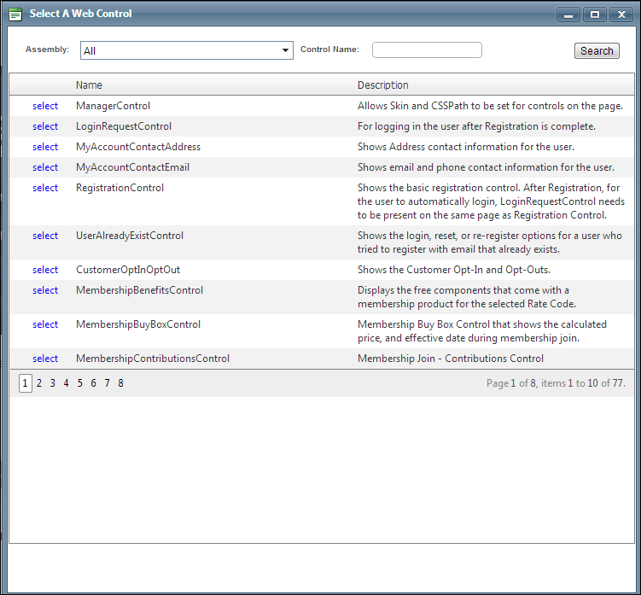The image size is (641, 595).
Task: Select the LoginRequestControl row link
Action: (45, 126)
